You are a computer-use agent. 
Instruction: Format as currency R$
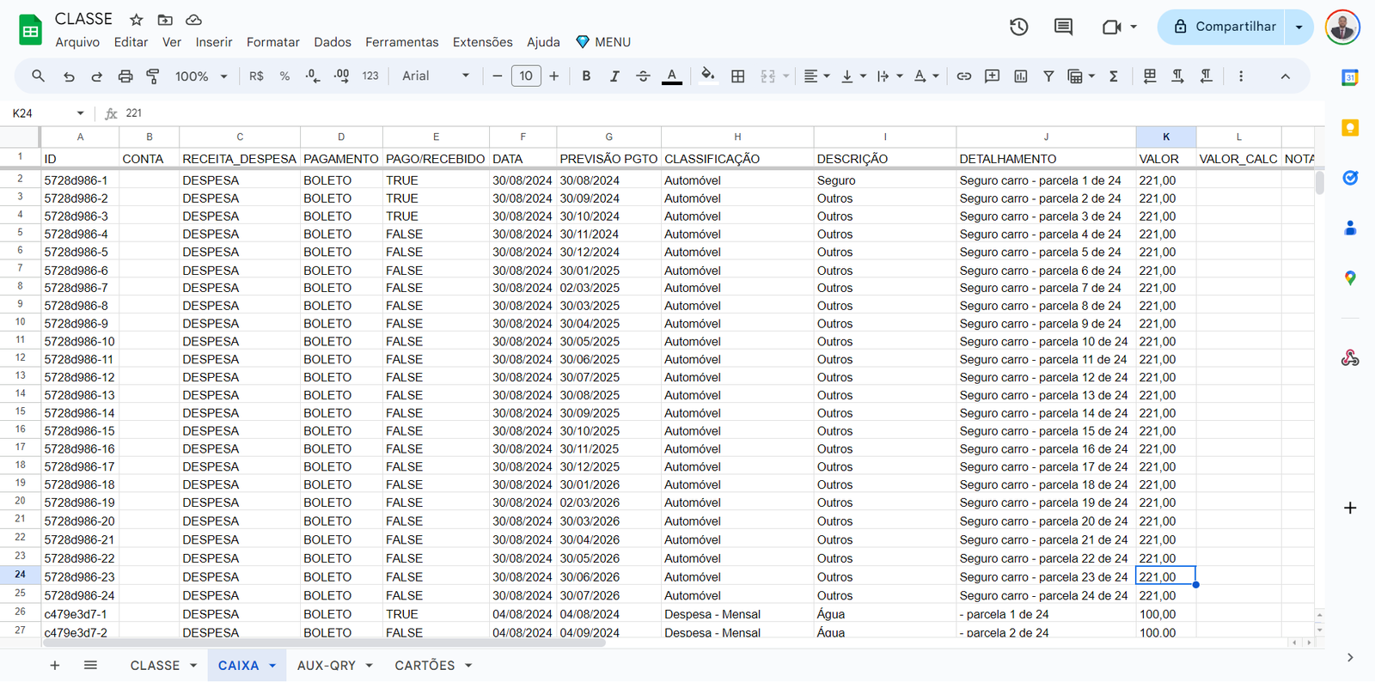pyautogui.click(x=256, y=76)
